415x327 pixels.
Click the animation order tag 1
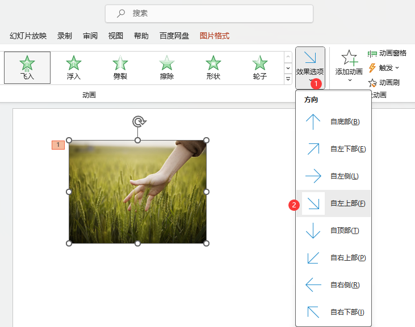click(58, 145)
